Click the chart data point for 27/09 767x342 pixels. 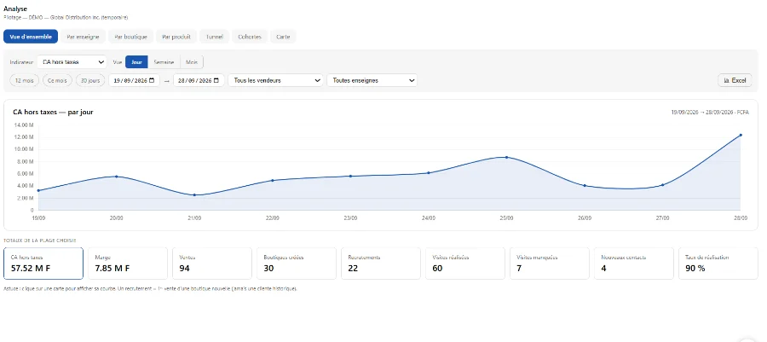[662, 185]
